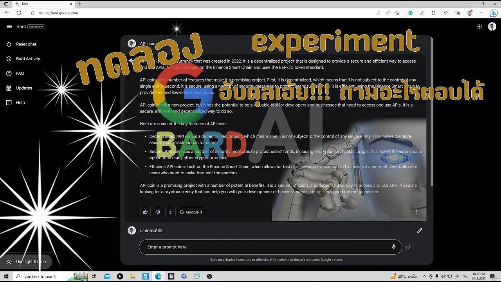
Task: Open the Windows notification center
Action: click(493, 277)
